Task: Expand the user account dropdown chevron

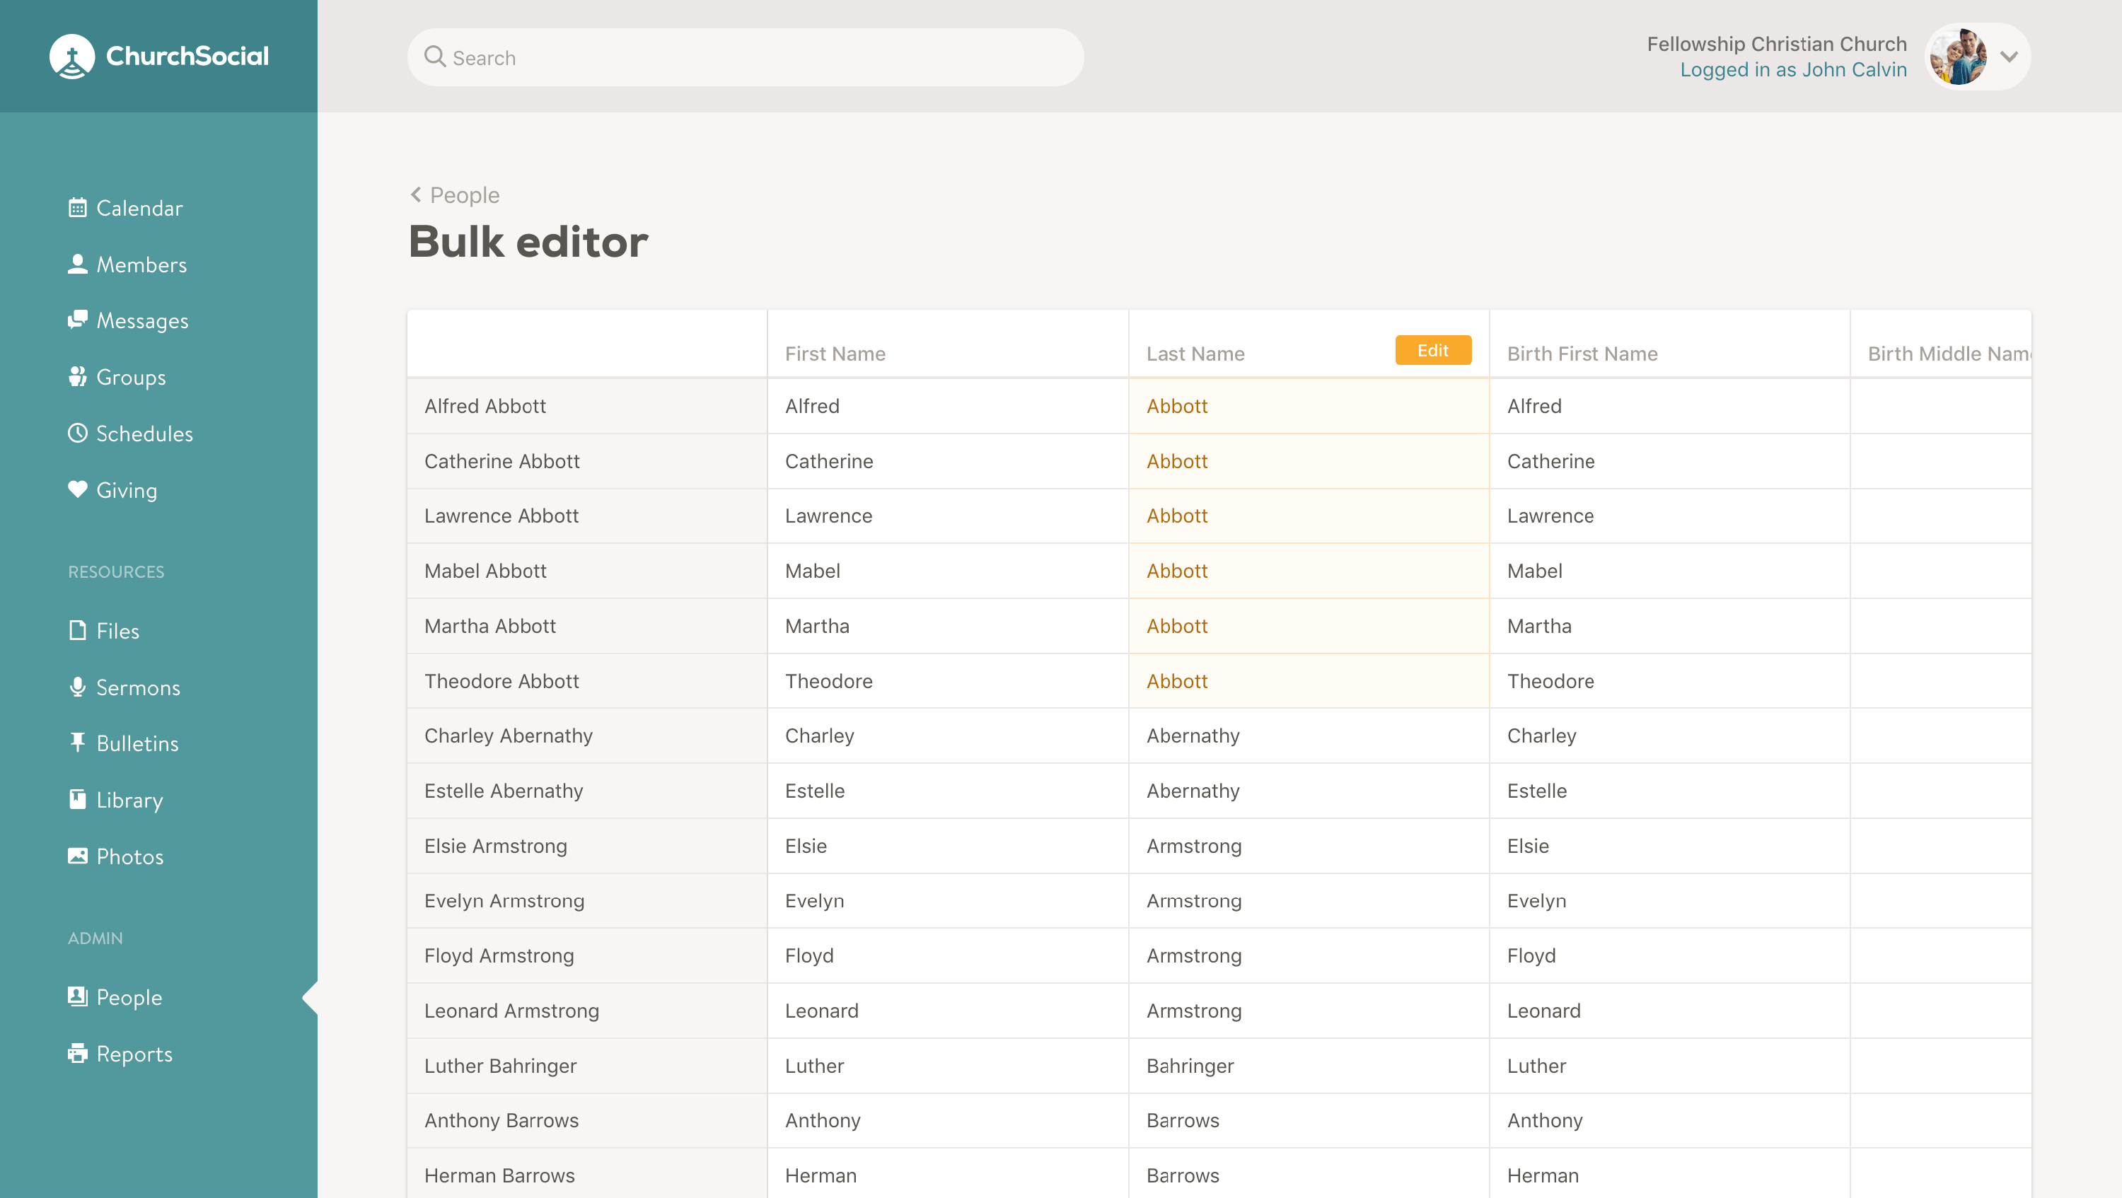Action: coord(2009,57)
